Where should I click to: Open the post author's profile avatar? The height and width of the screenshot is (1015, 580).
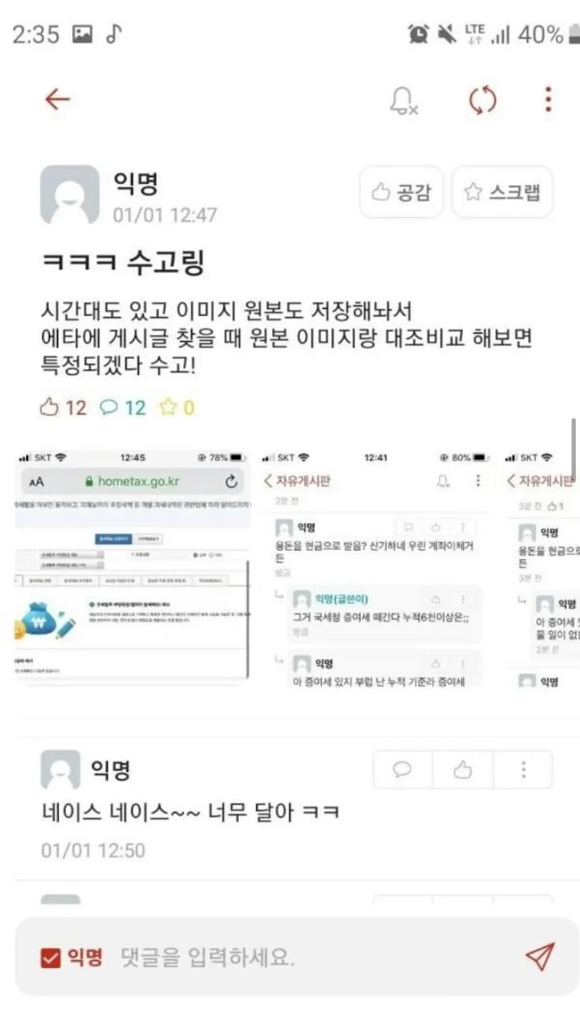[69, 195]
